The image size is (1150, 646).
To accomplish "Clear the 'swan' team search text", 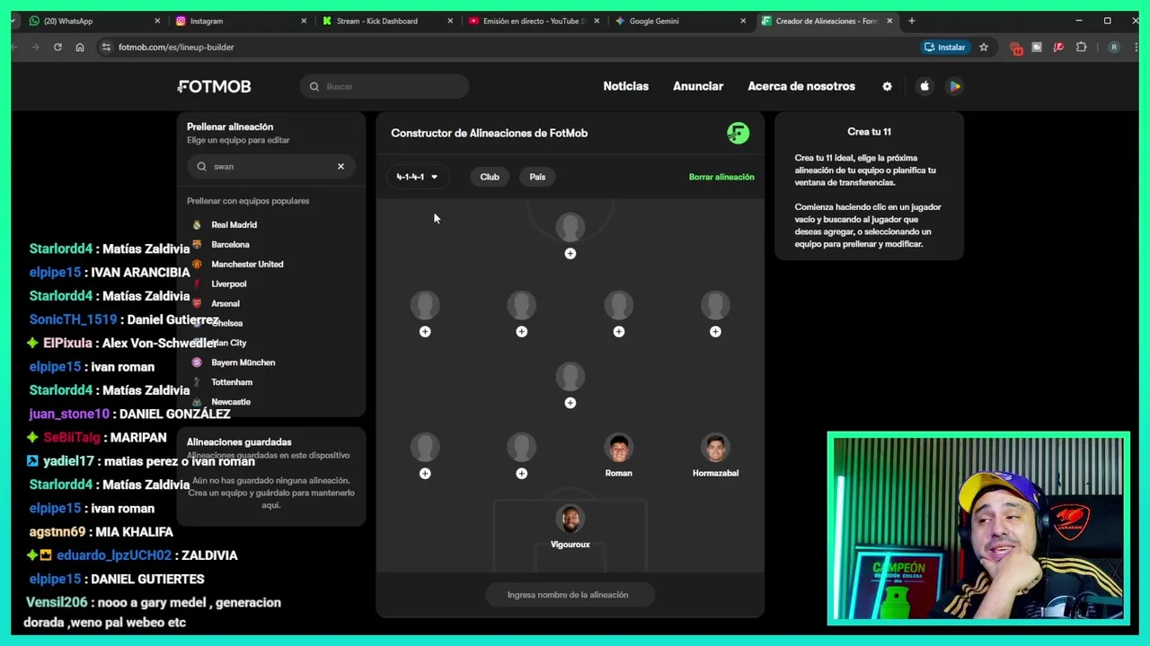I will click(341, 166).
